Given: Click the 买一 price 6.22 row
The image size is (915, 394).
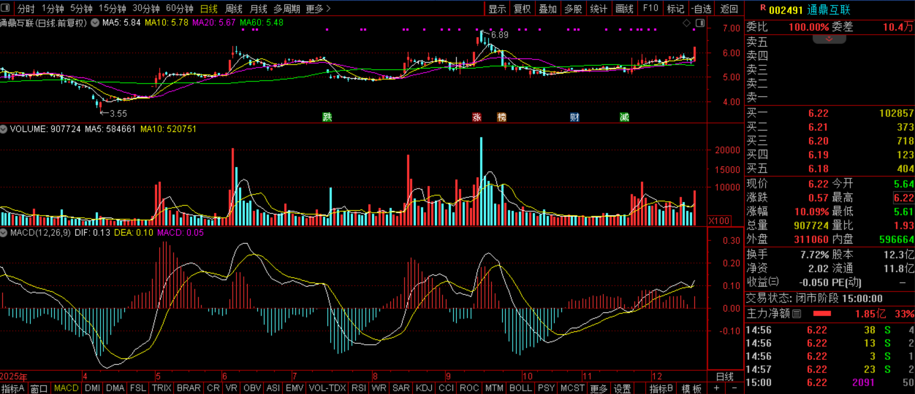Looking at the screenshot, I should pyautogui.click(x=830, y=113).
